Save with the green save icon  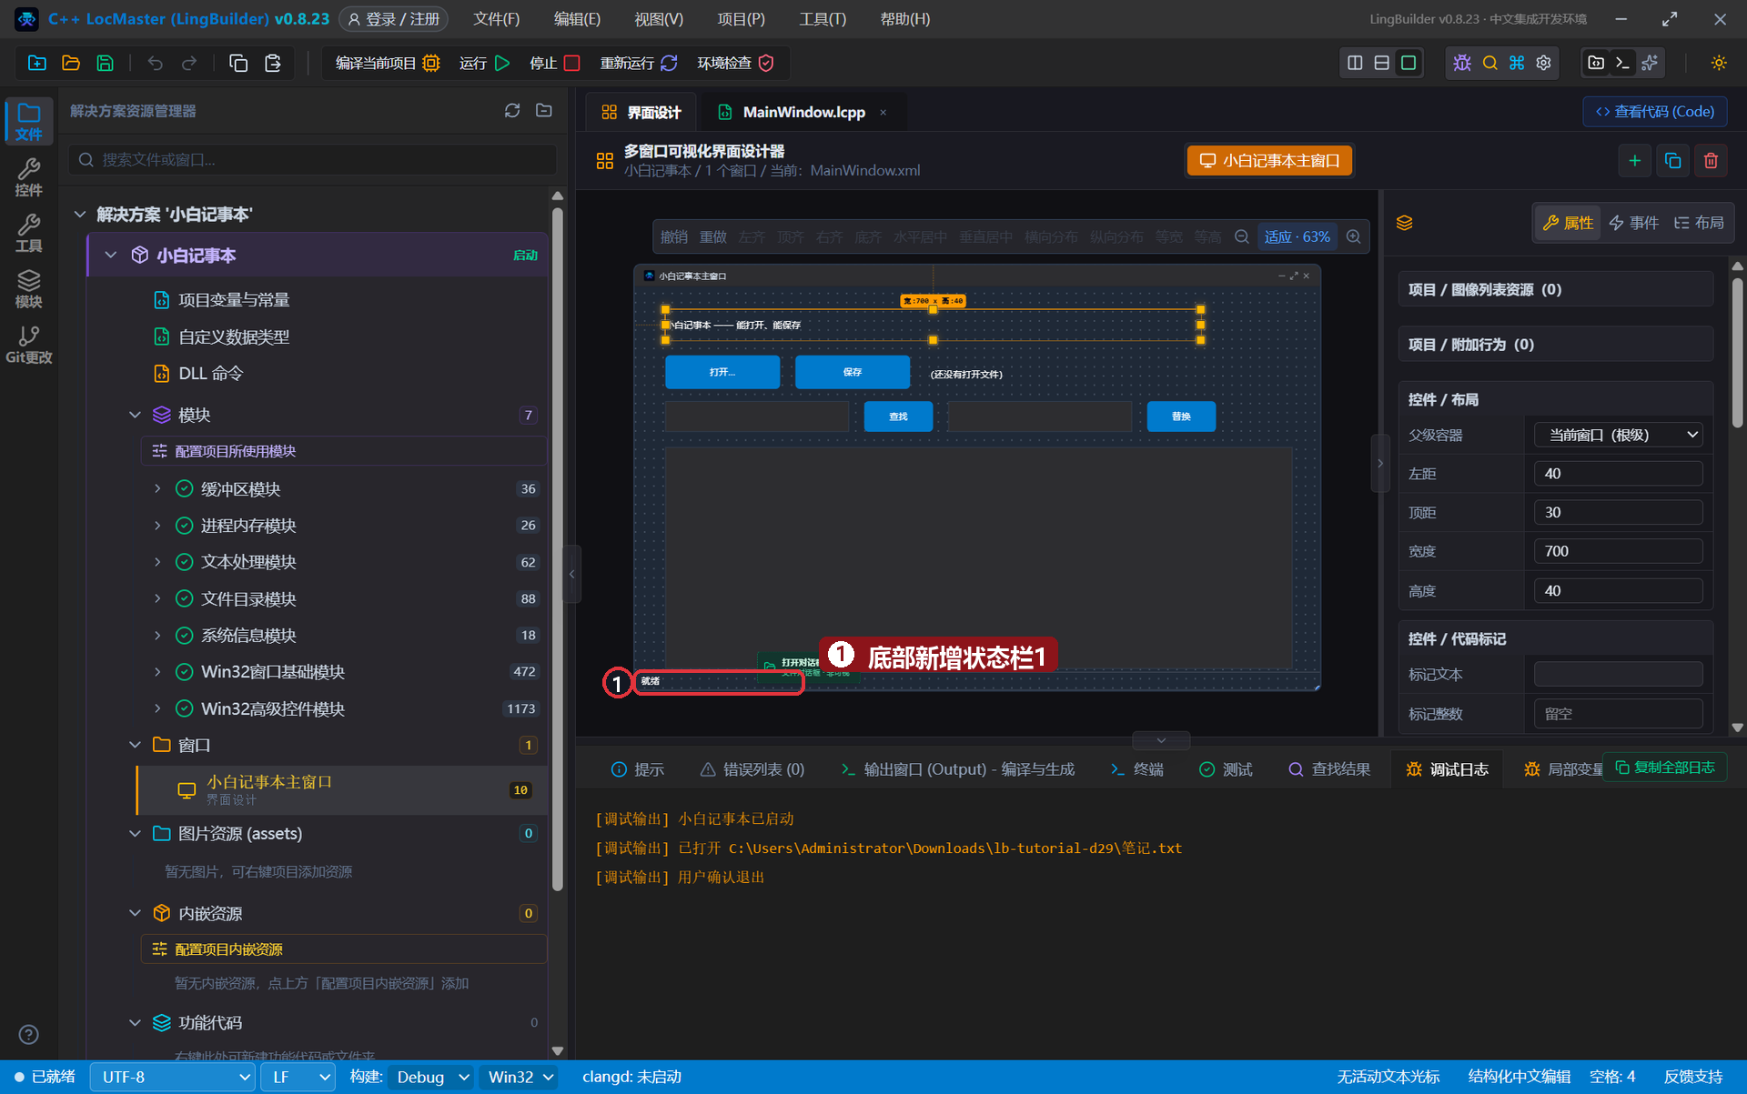106,63
